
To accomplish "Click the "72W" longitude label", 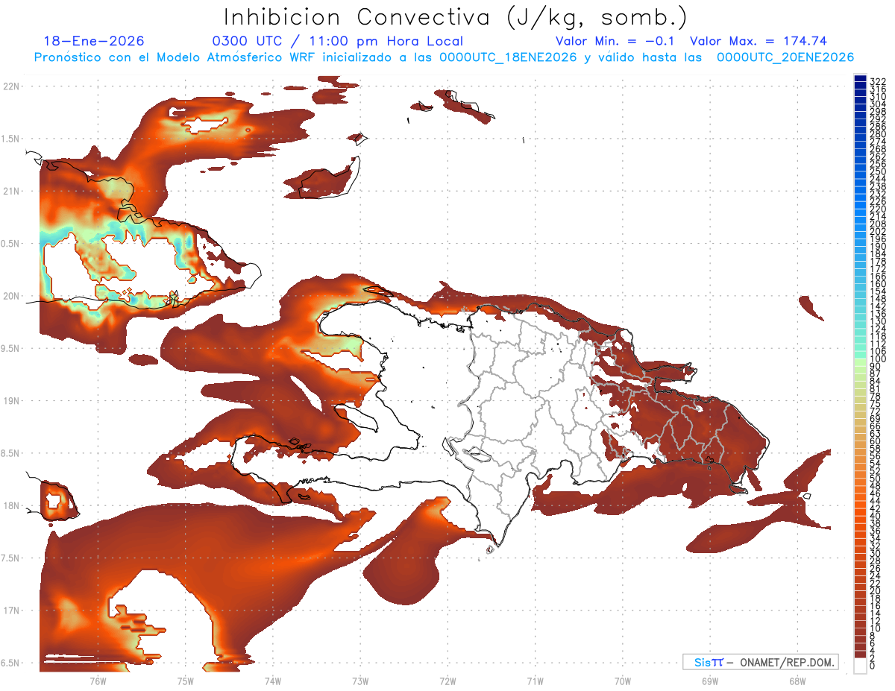I will tap(447, 681).
